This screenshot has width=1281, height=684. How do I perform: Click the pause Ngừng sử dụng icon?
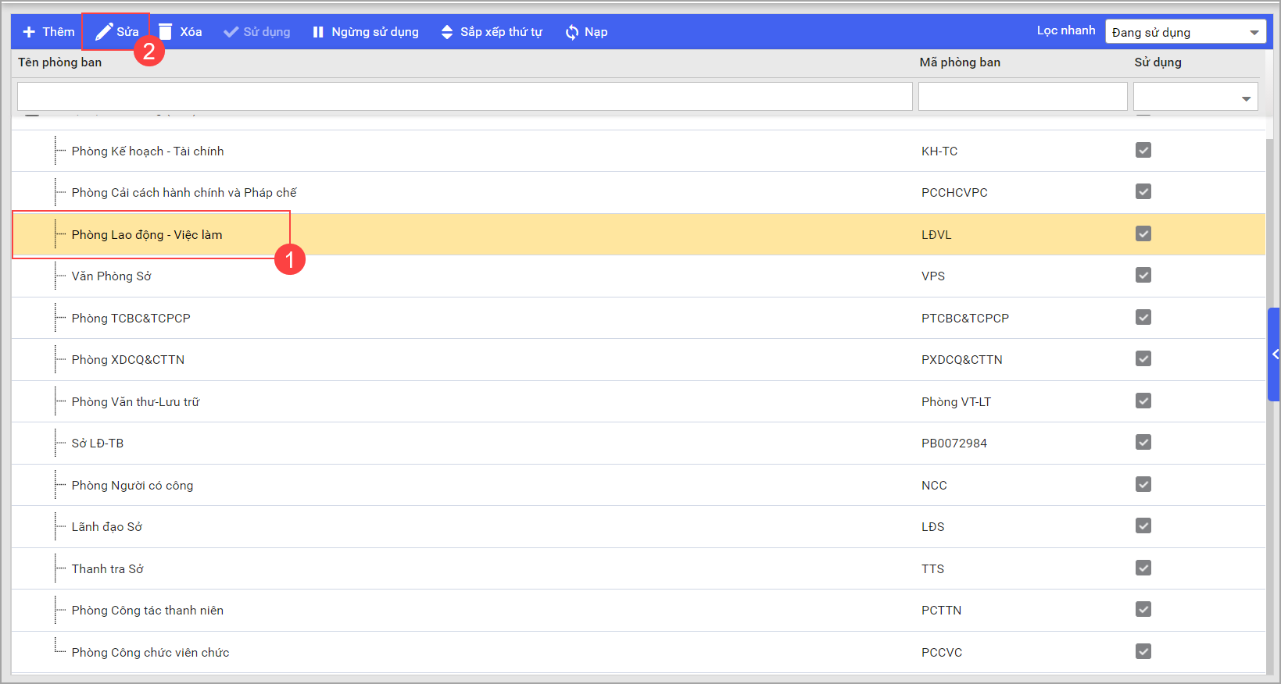coord(318,32)
